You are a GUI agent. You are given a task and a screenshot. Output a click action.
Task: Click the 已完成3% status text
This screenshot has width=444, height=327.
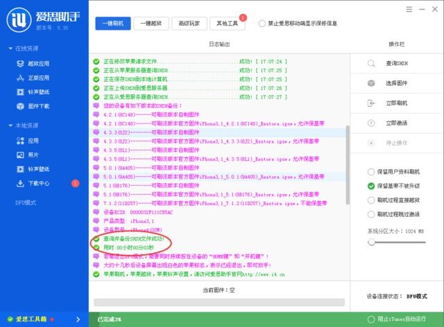coord(110,319)
